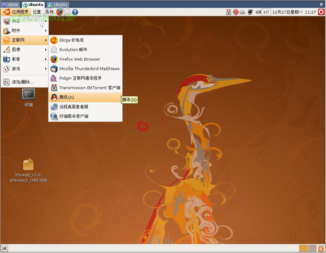Open the mail launcher envelope icon
The image size is (326, 253).
(67, 12)
